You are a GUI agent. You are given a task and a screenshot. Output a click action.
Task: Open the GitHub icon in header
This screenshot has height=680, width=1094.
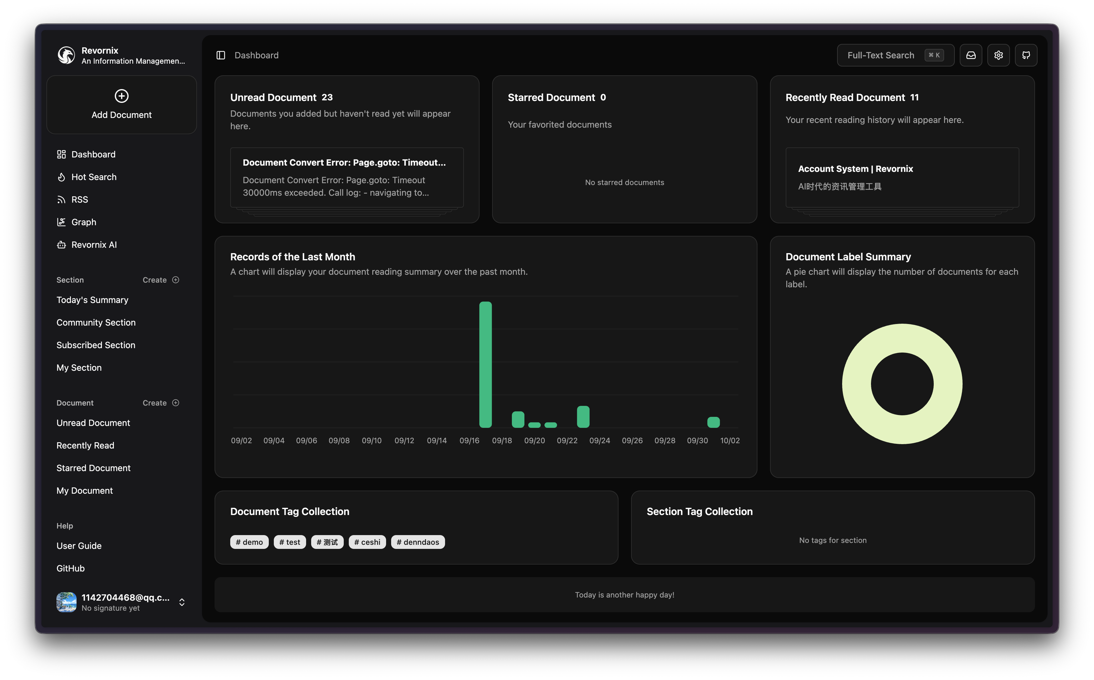(x=1026, y=55)
